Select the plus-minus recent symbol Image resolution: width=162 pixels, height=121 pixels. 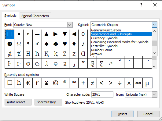(83, 83)
